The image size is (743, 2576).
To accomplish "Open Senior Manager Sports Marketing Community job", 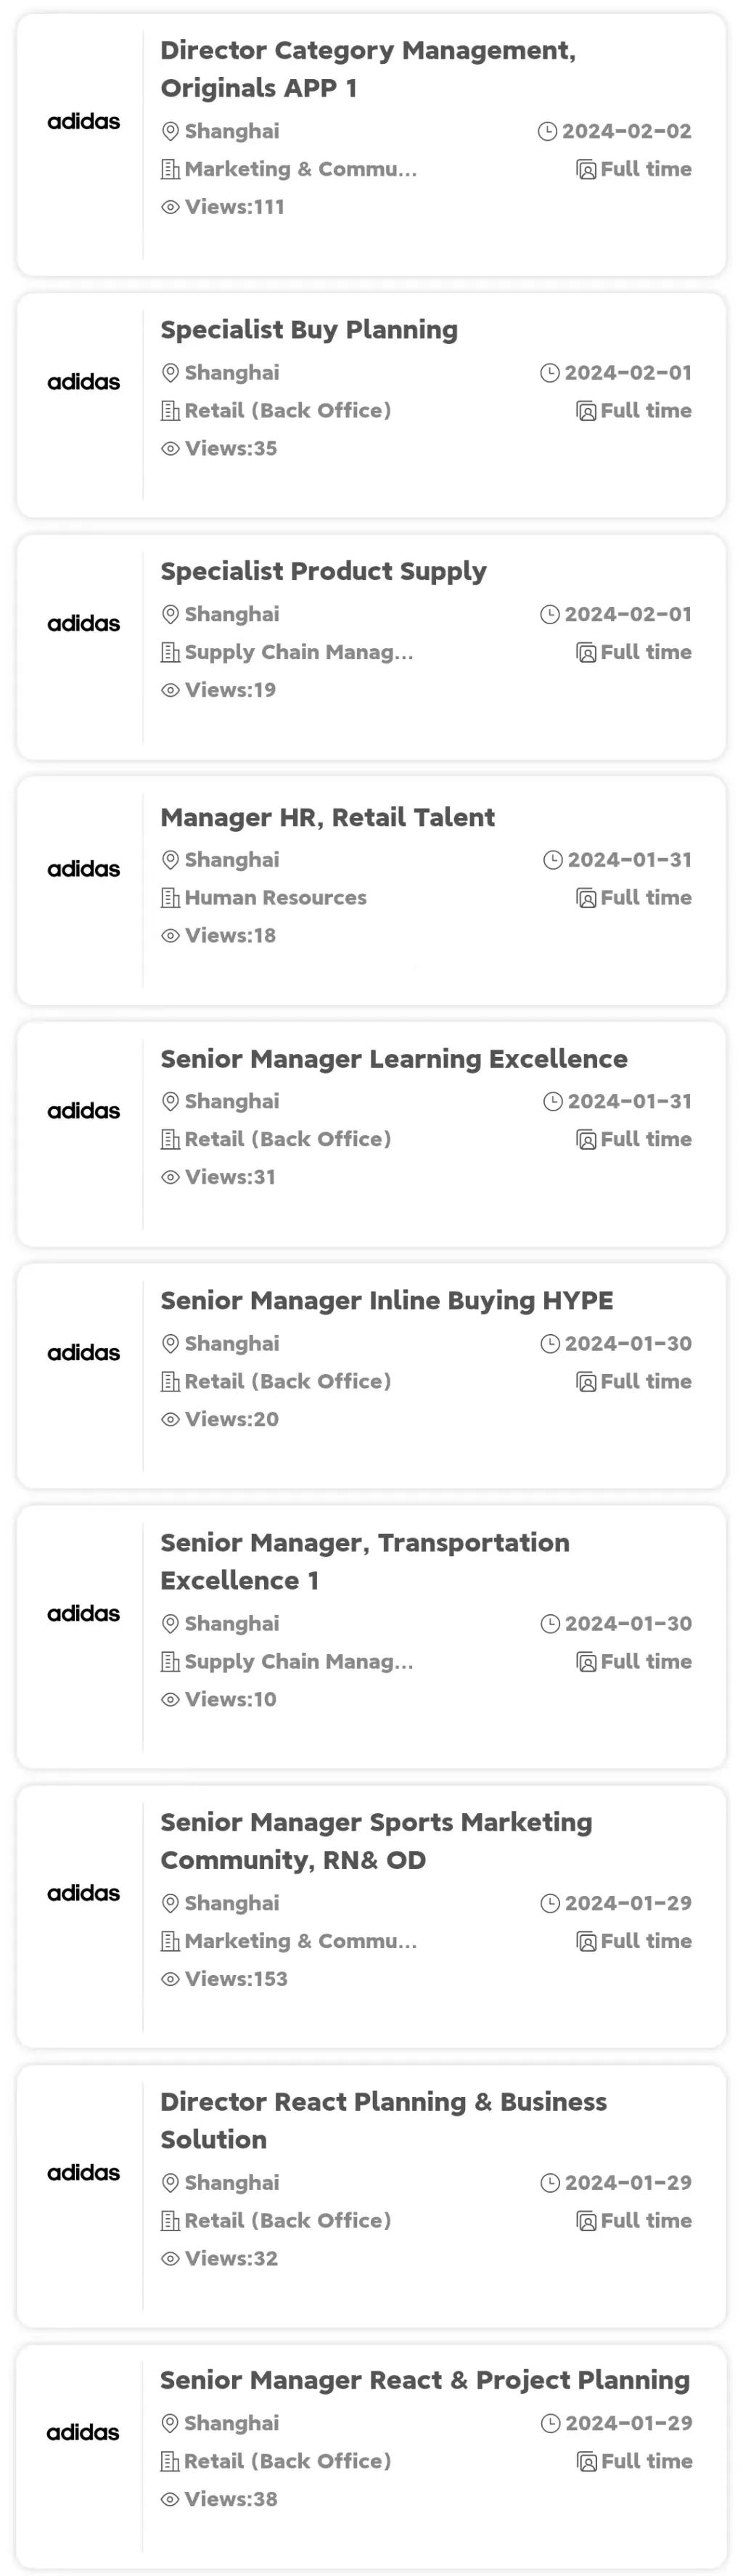I will pos(376,1841).
